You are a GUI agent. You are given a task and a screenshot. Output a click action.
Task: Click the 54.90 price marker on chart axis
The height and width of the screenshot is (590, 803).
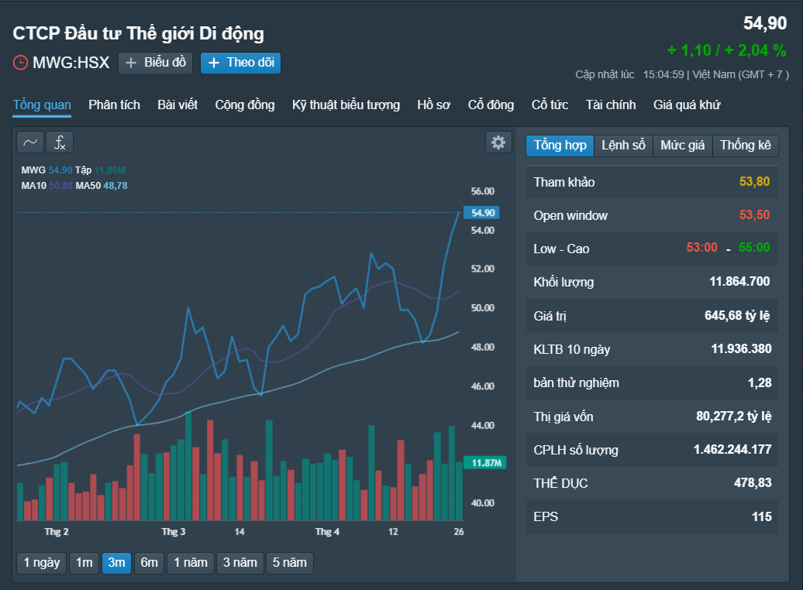(481, 213)
